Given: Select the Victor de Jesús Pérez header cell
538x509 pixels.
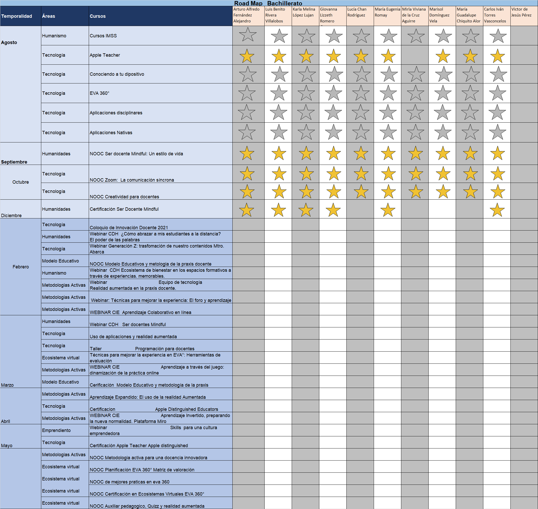Looking at the screenshot, I should coord(524,16).
